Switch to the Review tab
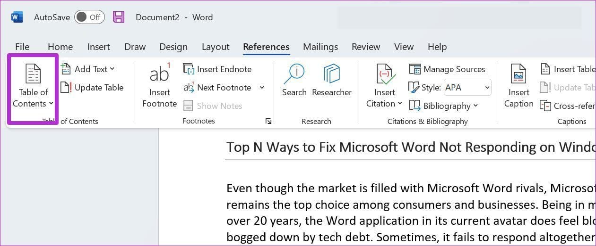 pos(366,47)
